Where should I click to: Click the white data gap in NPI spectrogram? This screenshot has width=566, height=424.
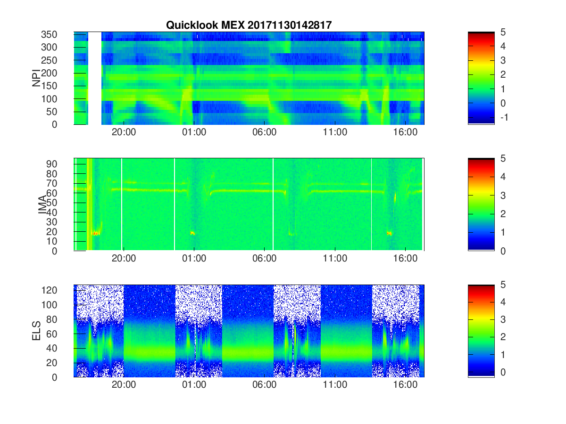click(x=95, y=78)
